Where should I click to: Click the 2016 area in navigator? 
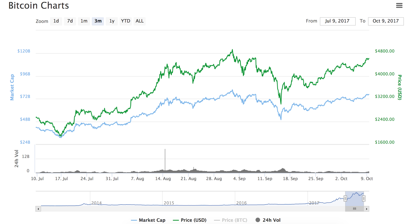pyautogui.click(x=241, y=203)
